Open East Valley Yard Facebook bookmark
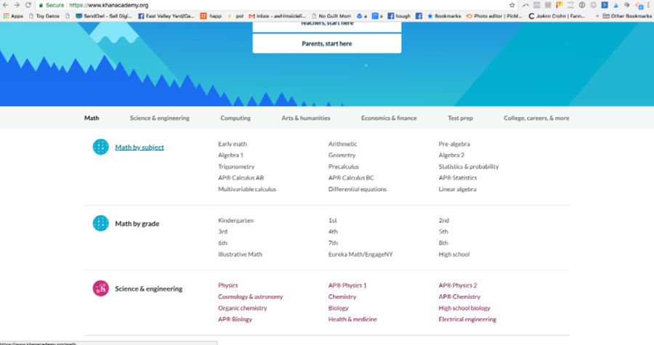 pyautogui.click(x=166, y=16)
